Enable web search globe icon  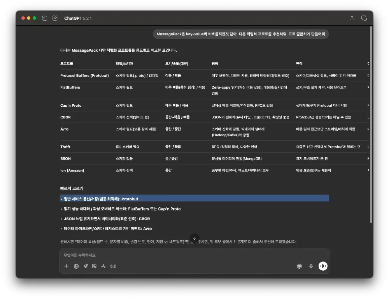coord(76,266)
